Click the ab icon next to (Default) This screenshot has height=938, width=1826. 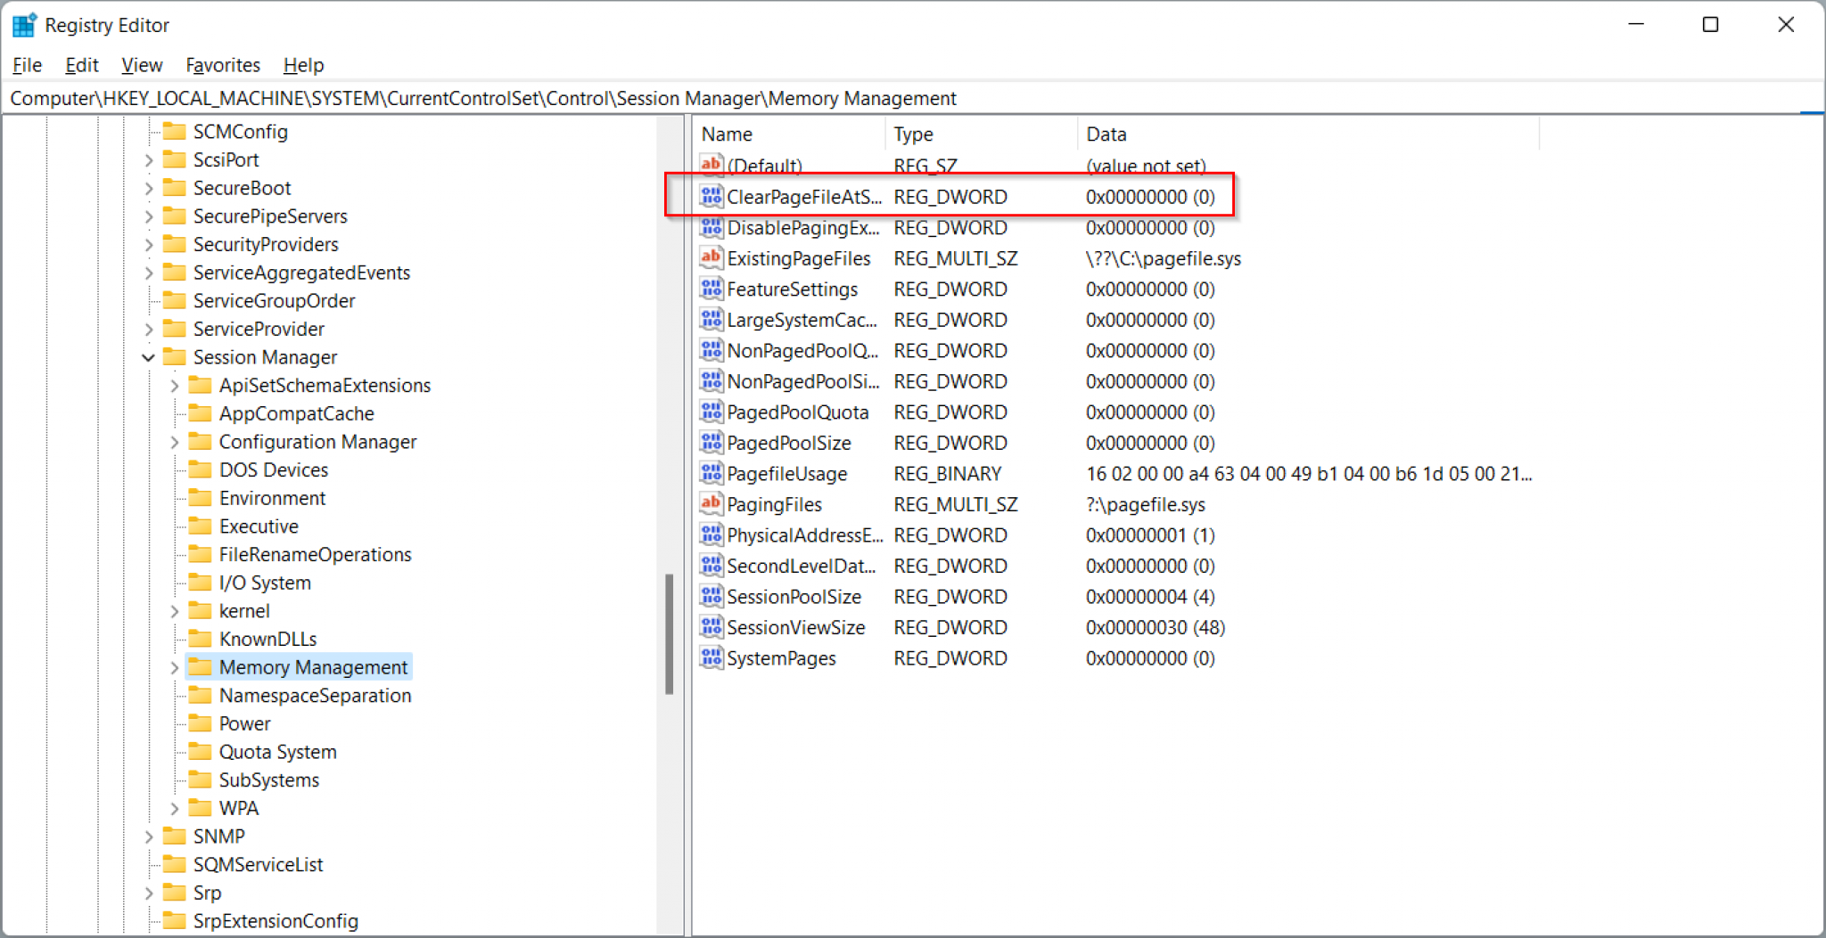(711, 166)
